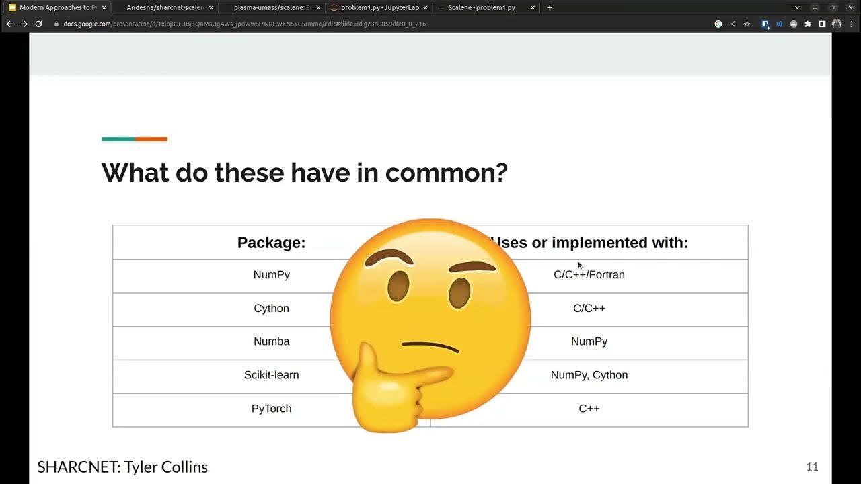Share this page via the share icon

(733, 24)
